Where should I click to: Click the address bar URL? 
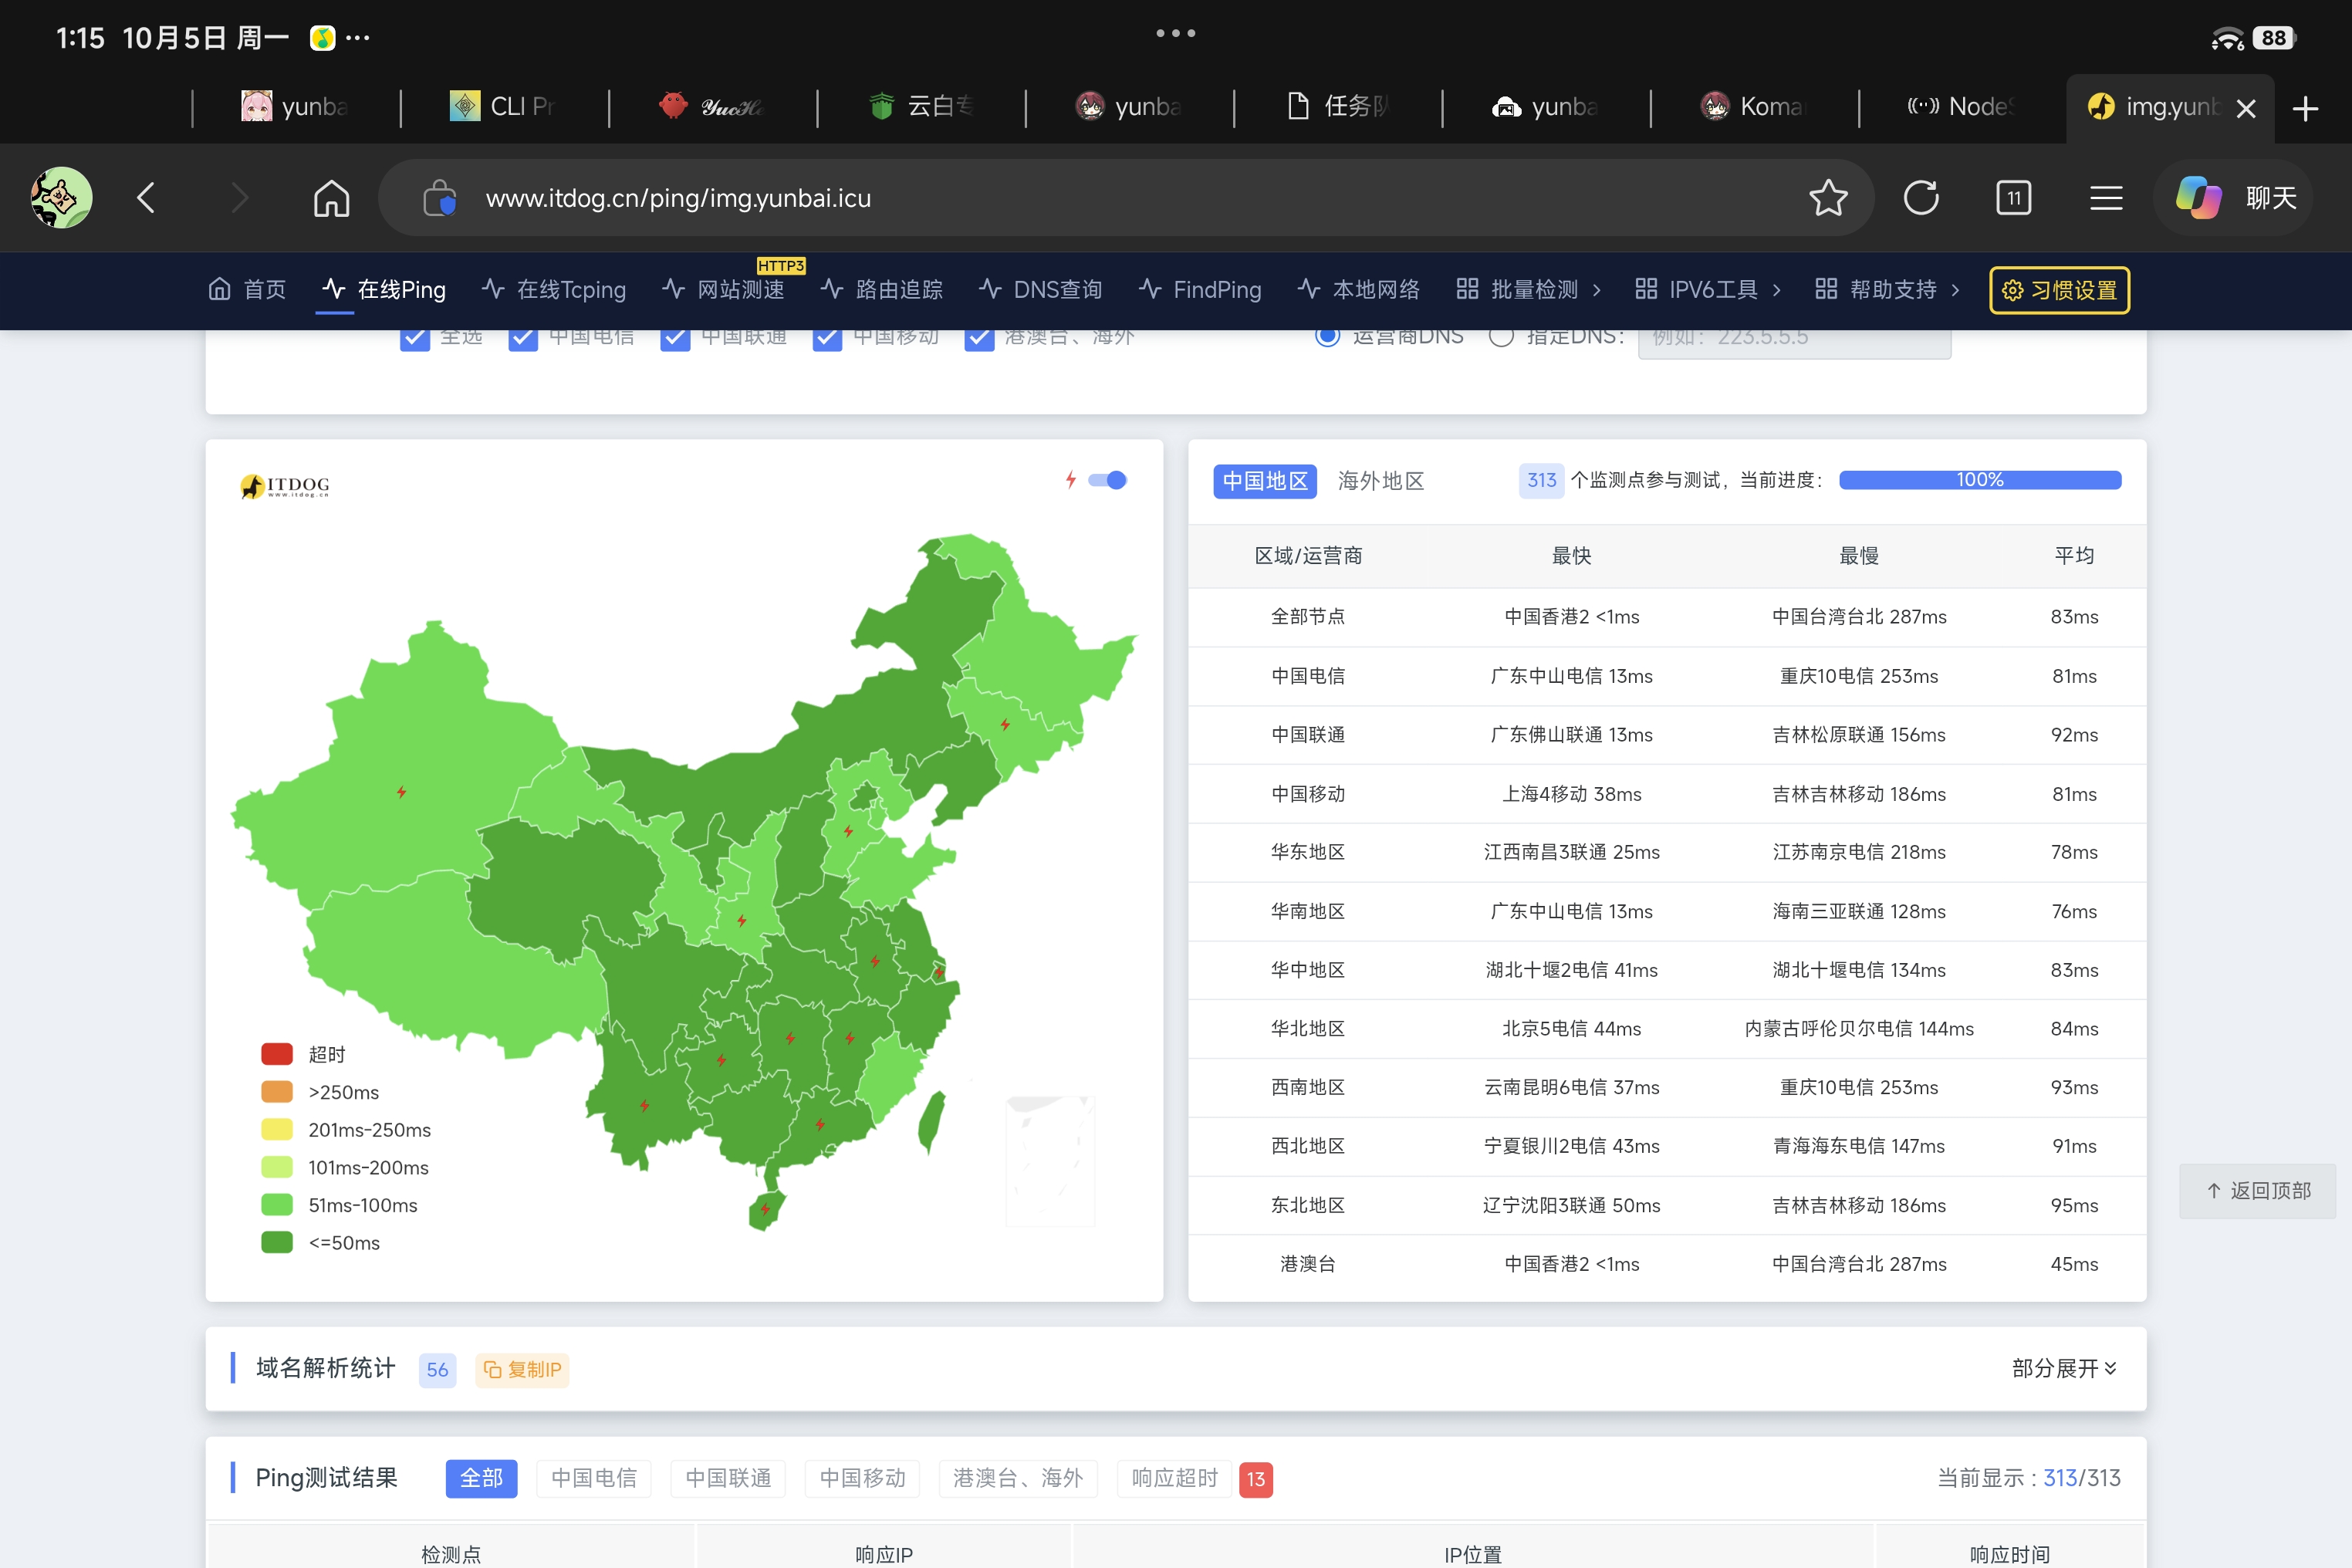point(678,198)
